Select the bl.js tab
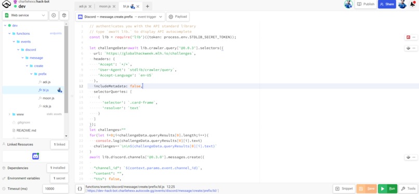 126,6
